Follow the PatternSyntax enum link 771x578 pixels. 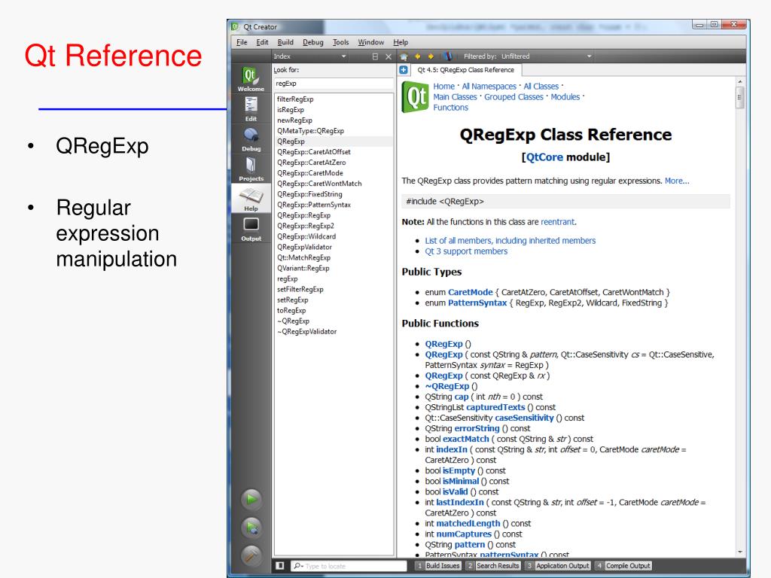[477, 303]
